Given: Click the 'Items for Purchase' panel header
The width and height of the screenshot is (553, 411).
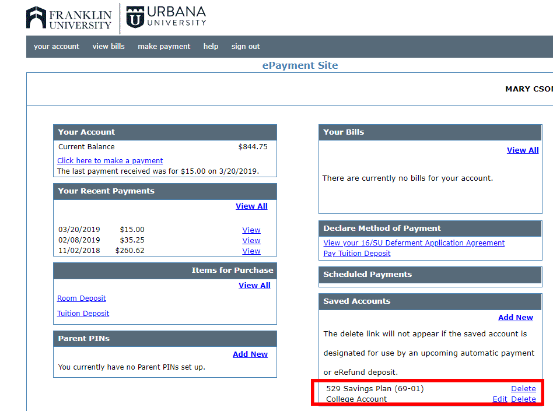Looking at the screenshot, I should [165, 271].
